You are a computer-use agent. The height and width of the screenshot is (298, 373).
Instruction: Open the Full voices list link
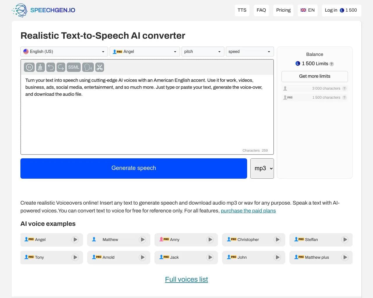pos(186,279)
